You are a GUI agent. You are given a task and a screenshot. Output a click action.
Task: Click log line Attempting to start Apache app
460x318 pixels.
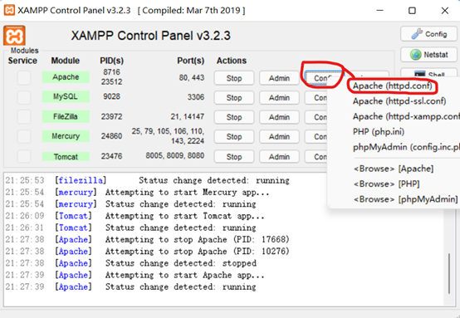(135, 275)
